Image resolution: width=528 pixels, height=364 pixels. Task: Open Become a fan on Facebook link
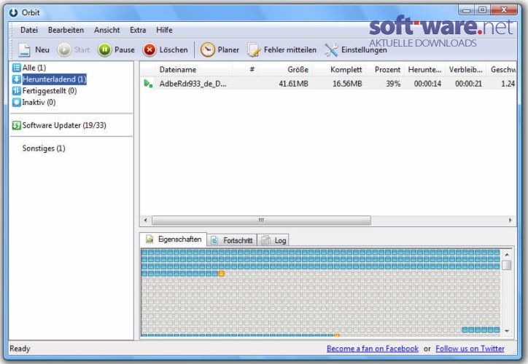tap(373, 349)
